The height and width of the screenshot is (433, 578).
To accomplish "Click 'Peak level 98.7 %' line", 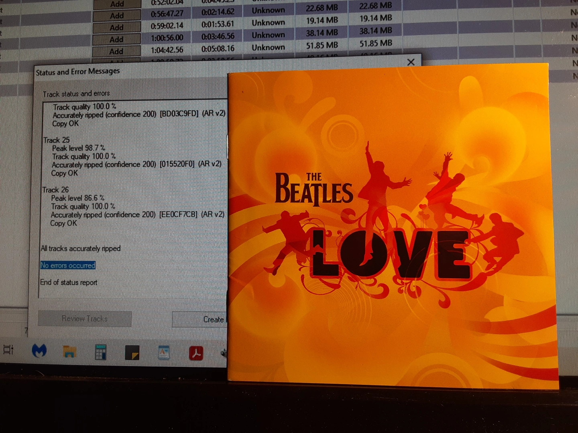I will tap(79, 148).
